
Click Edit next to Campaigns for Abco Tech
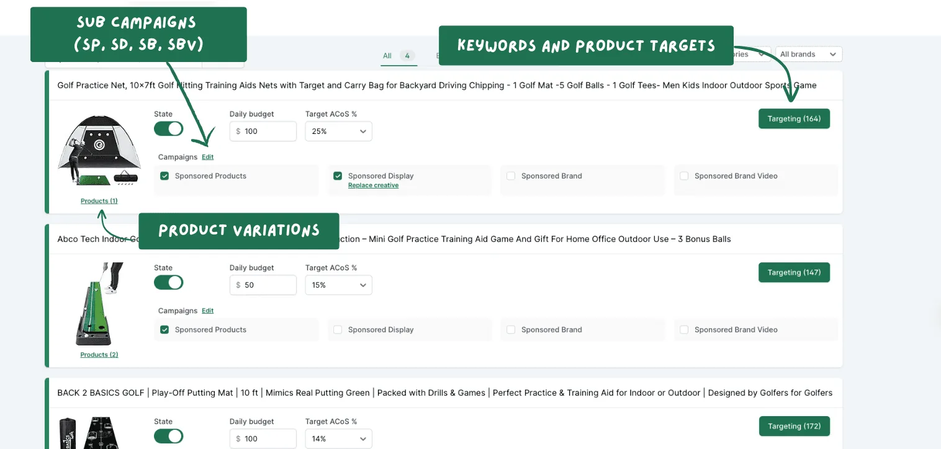(207, 311)
